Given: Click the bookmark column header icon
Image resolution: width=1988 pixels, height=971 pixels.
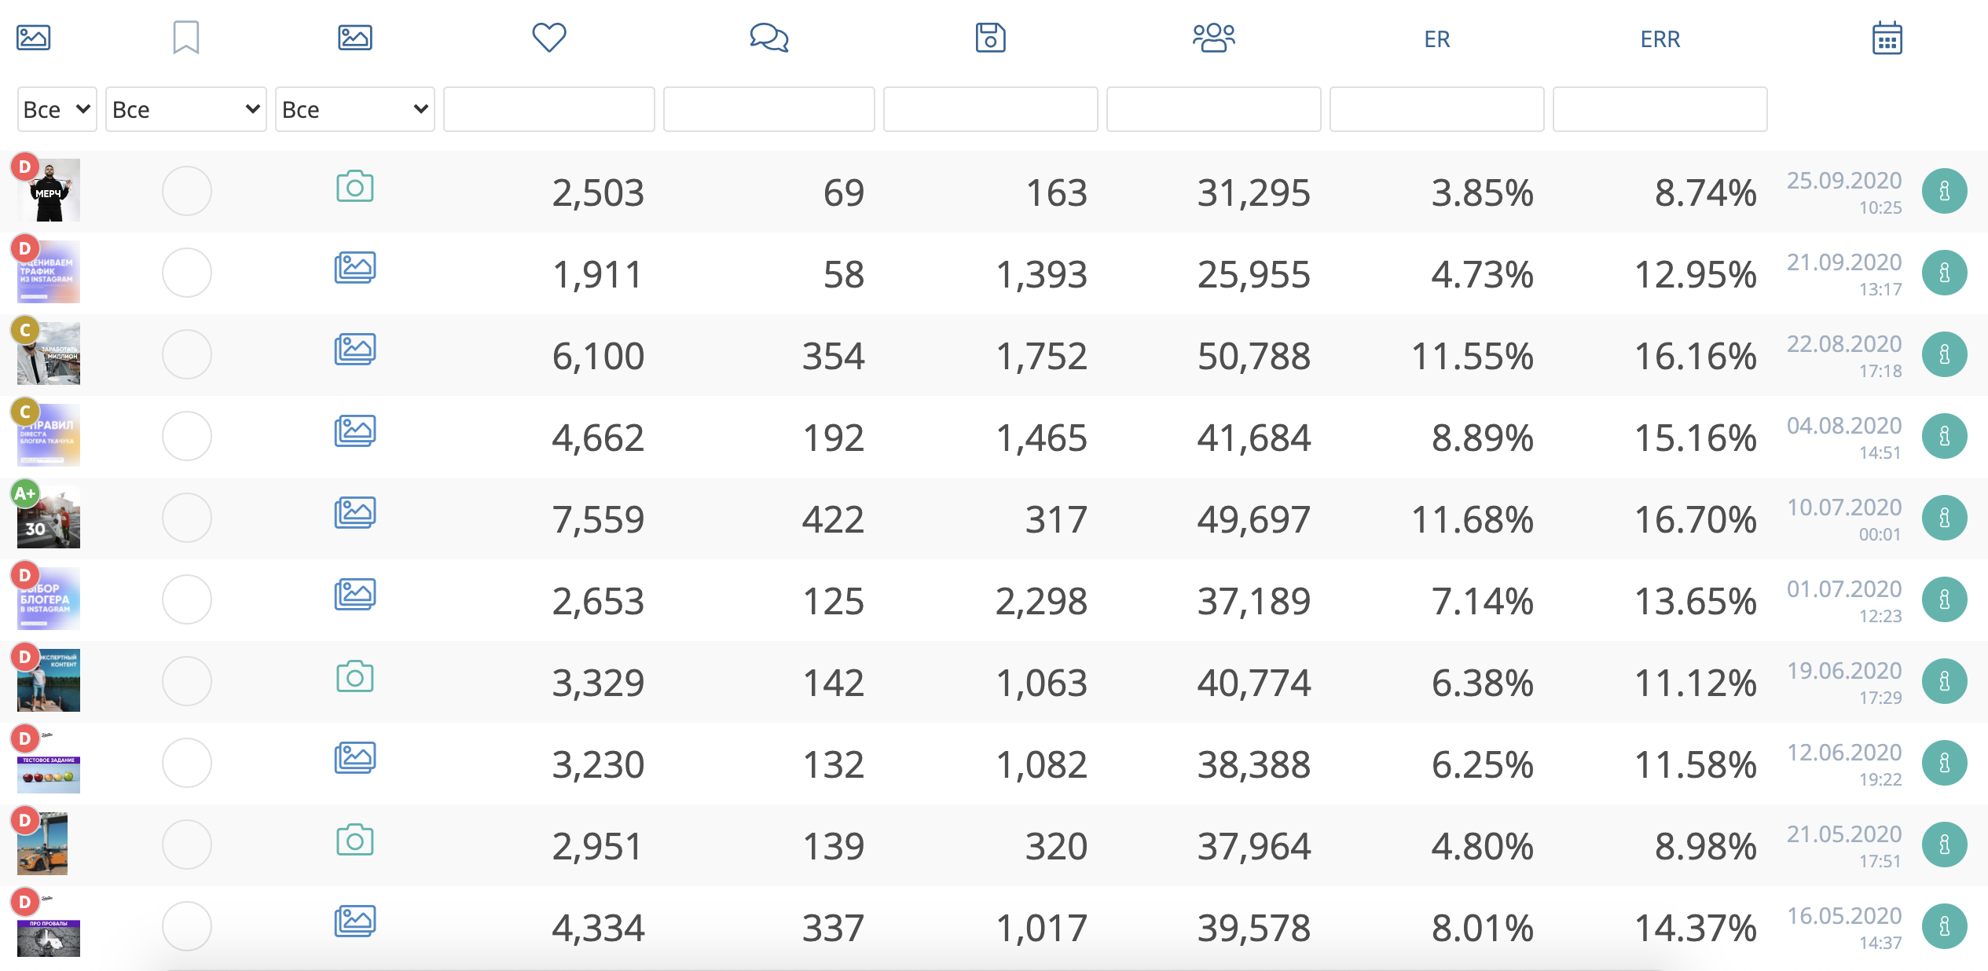Looking at the screenshot, I should 186,37.
